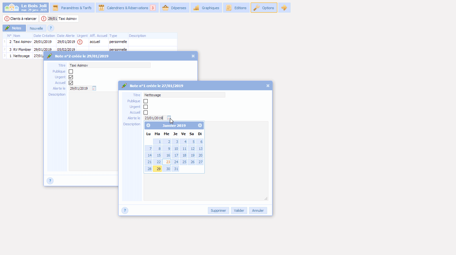Image resolution: width=456 pixels, height=255 pixels.
Task: Click help icon at bottom of Nettoyage dialog
Action: [x=125, y=210]
